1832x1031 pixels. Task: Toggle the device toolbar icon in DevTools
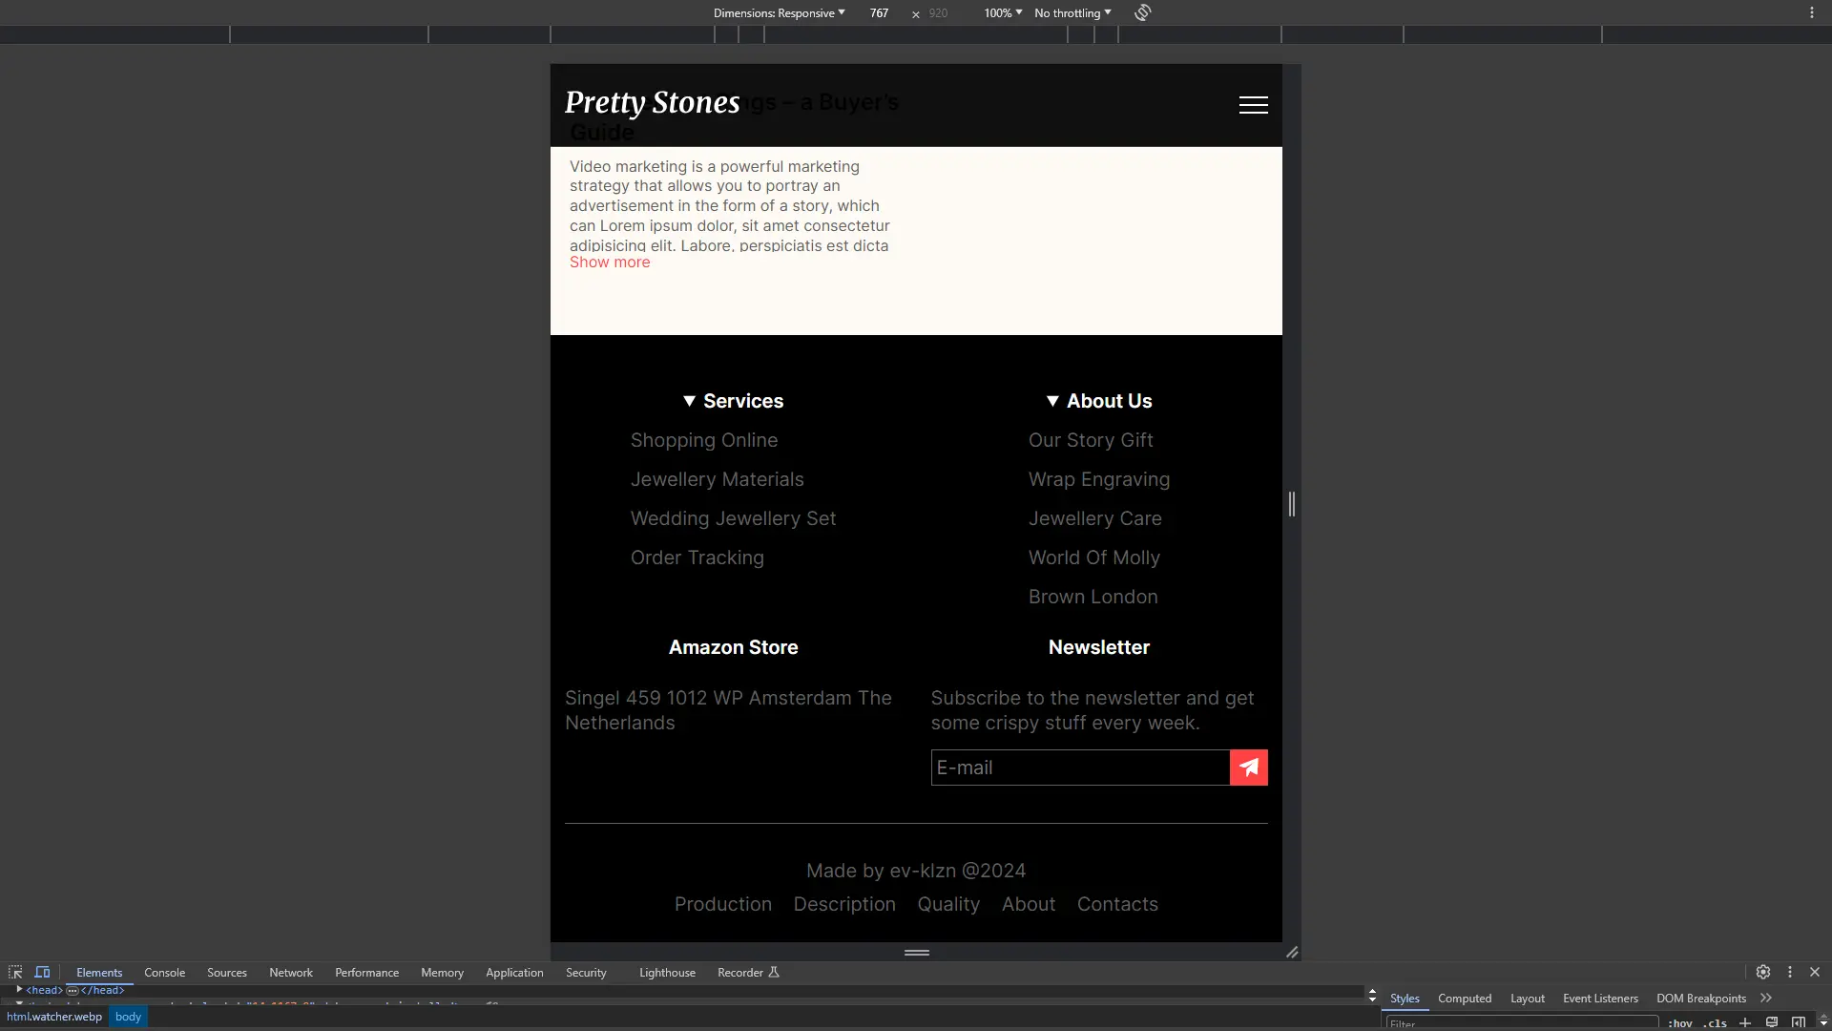coord(42,972)
